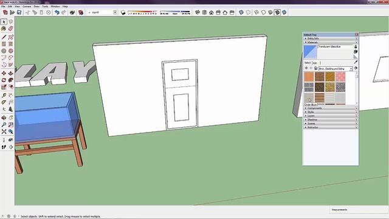Open the Camera menu
This screenshot has width=389, height=219.
coord(27,7)
